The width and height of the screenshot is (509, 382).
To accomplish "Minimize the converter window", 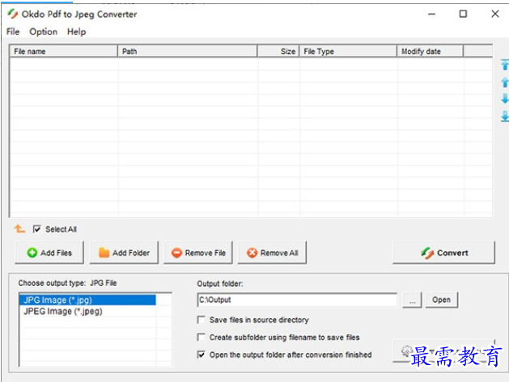I will [x=431, y=14].
